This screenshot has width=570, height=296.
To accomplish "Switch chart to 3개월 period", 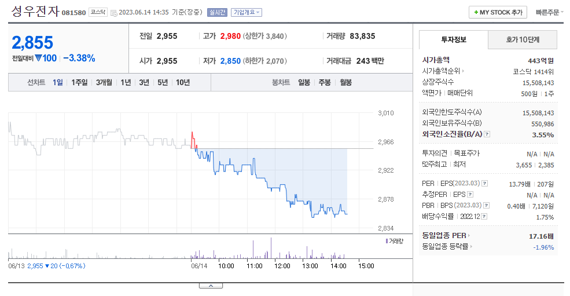I will tap(104, 83).
